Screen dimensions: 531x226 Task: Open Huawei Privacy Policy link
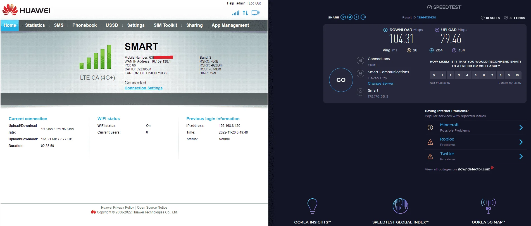click(117, 208)
